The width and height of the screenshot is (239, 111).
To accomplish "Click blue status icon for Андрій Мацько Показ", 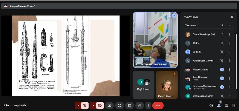I will (222, 78).
